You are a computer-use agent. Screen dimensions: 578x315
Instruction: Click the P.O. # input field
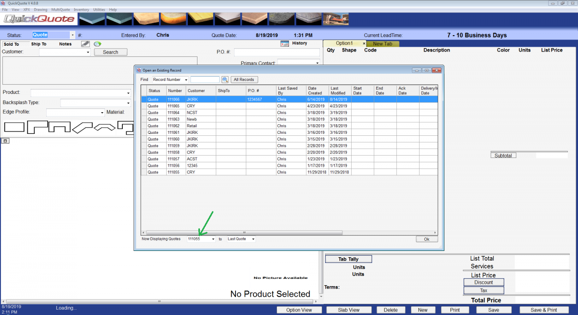point(277,52)
